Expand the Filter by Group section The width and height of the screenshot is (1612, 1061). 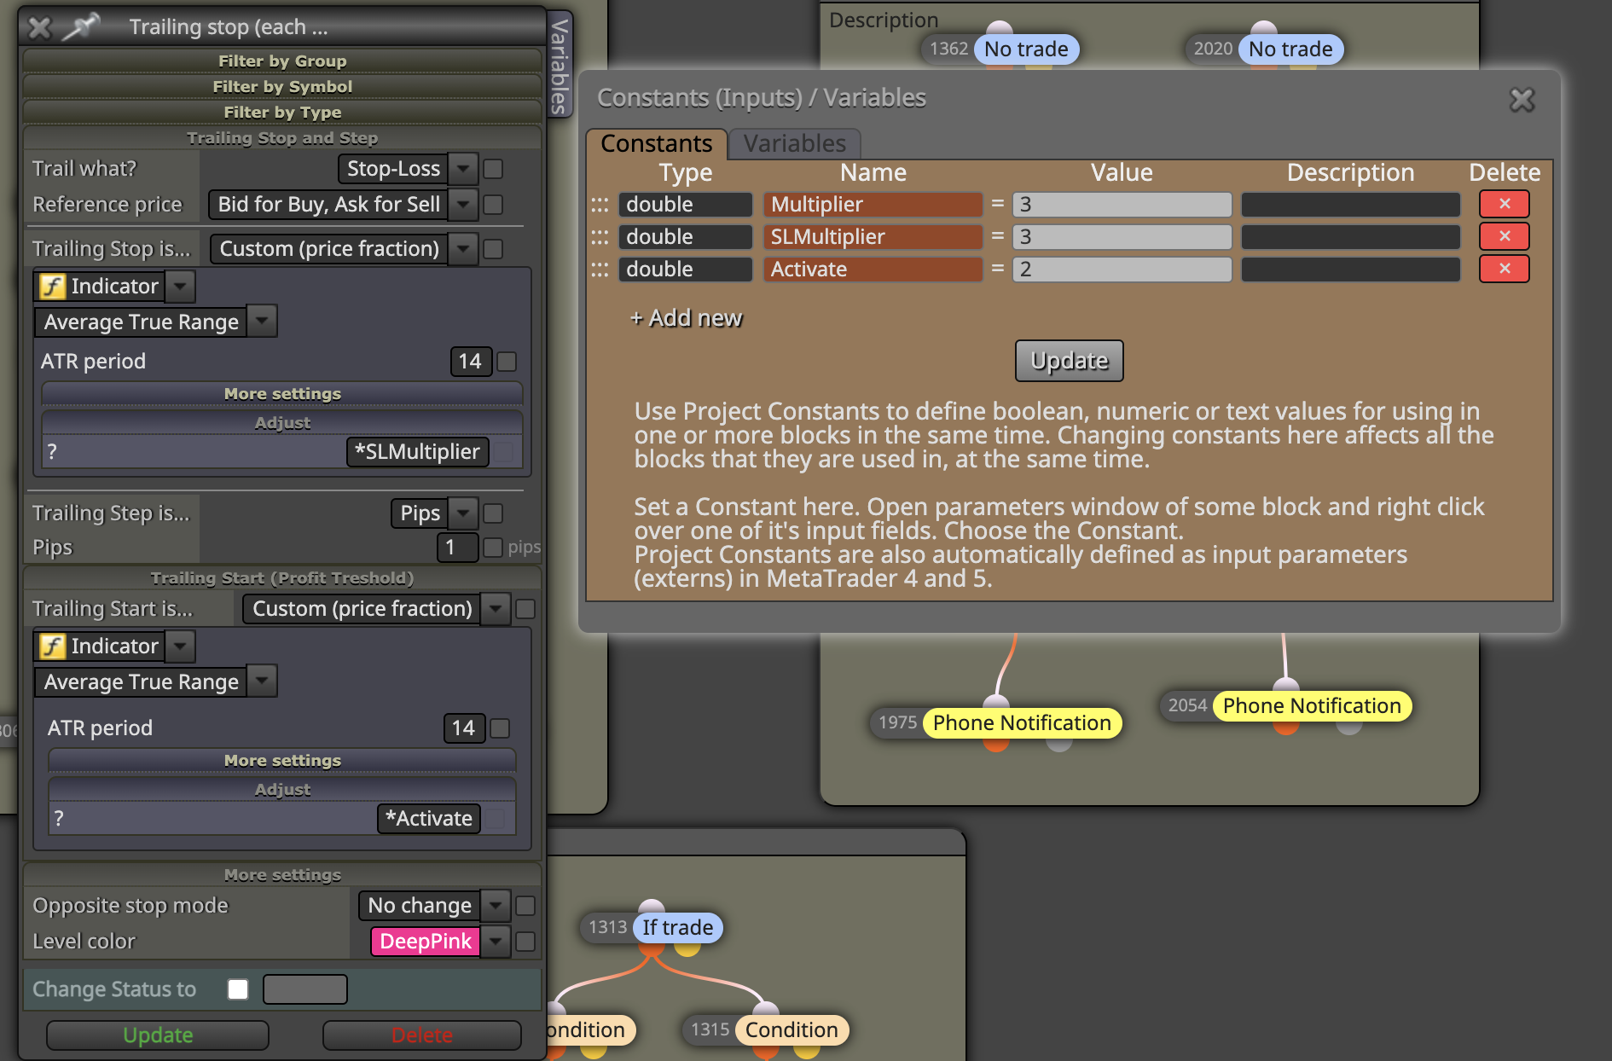[x=282, y=61]
